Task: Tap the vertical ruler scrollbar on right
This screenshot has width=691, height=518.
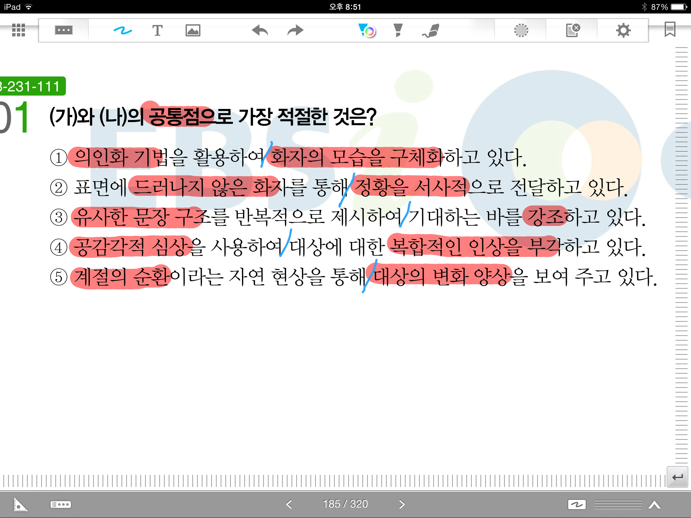Action: 682,255
